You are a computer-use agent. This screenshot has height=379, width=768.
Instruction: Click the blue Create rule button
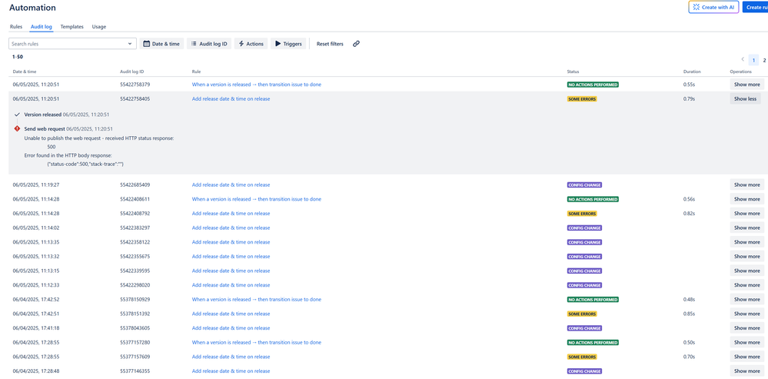pyautogui.click(x=756, y=8)
